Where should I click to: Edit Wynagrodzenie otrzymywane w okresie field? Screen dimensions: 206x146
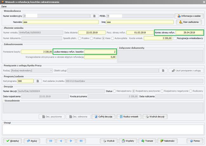tap(100, 57)
